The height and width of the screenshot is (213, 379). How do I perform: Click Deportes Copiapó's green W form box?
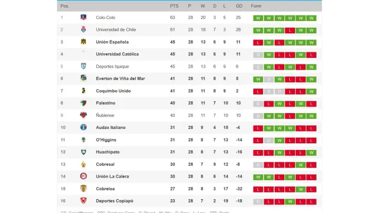pos(290,202)
